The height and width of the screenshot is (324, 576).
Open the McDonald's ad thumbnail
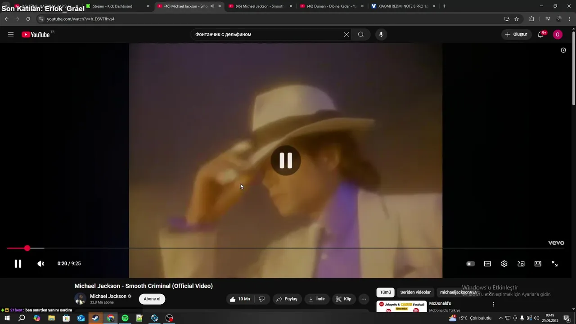401,306
